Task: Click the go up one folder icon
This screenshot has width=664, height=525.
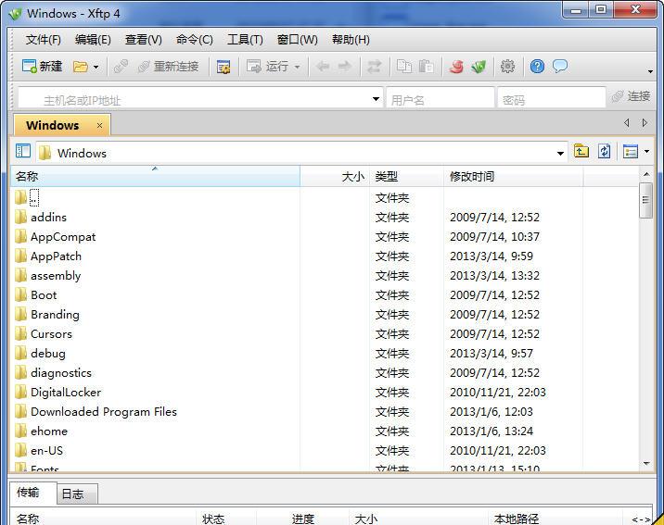Action: point(581,151)
